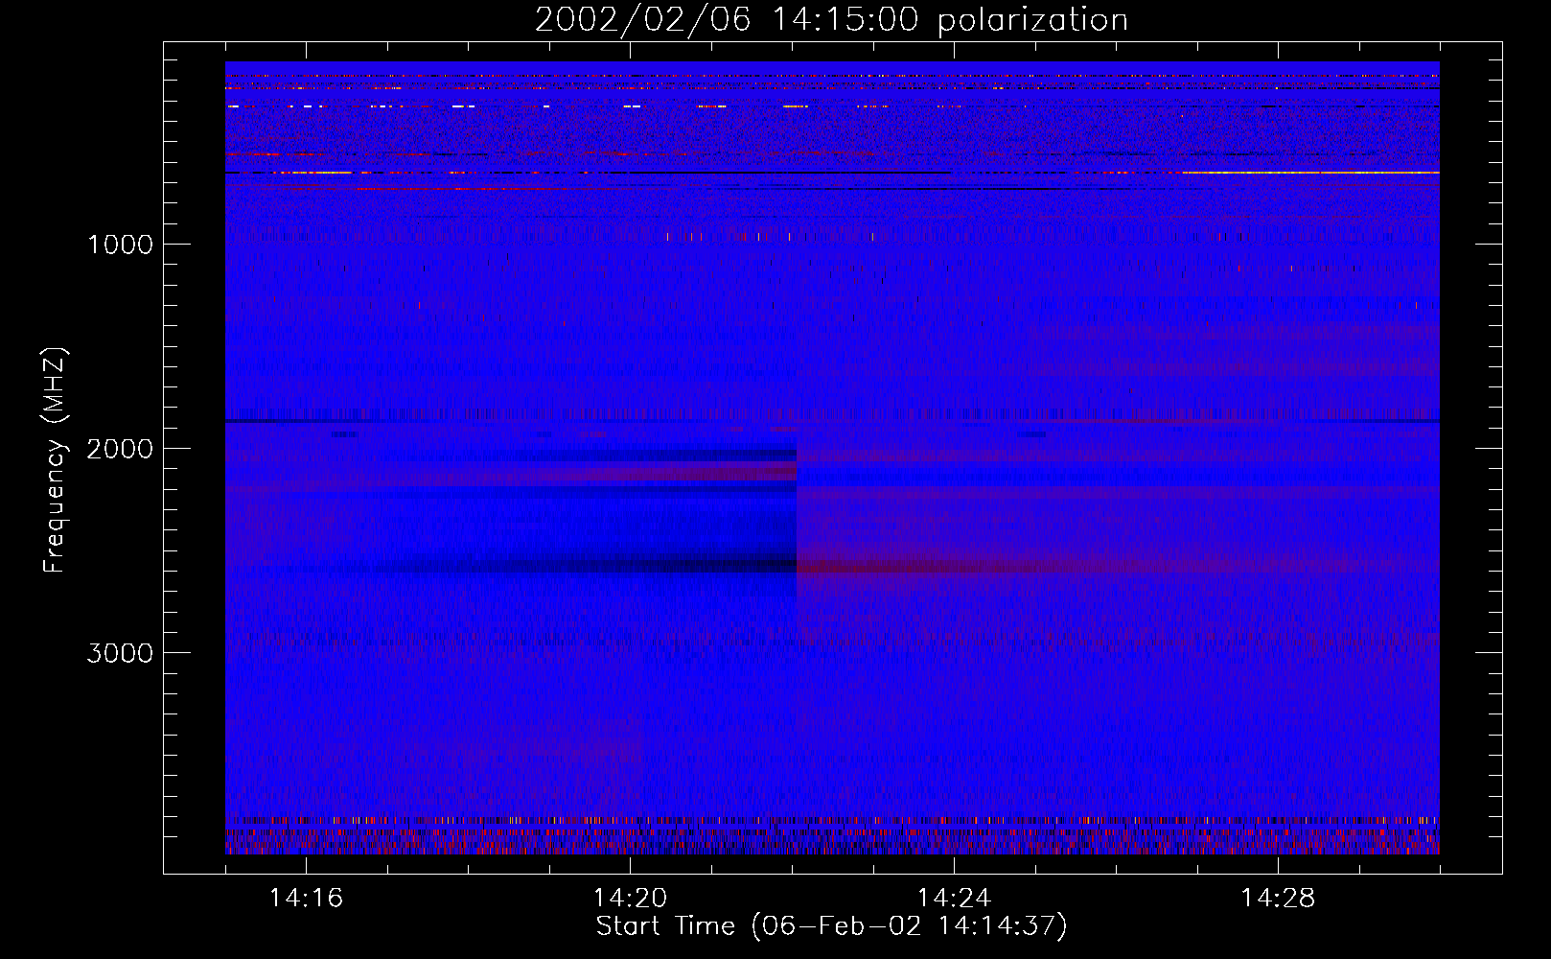Viewport: 1551px width, 959px height.
Task: Select the '2000' frequency axis label
Action: coord(120,449)
